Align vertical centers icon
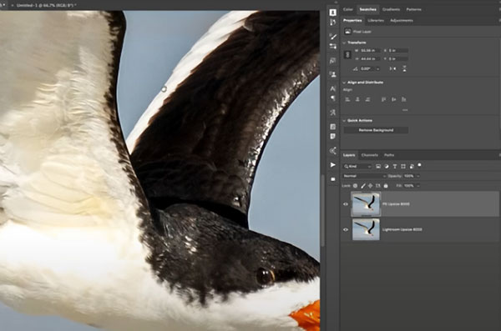This screenshot has width=501, height=331. pos(393,99)
